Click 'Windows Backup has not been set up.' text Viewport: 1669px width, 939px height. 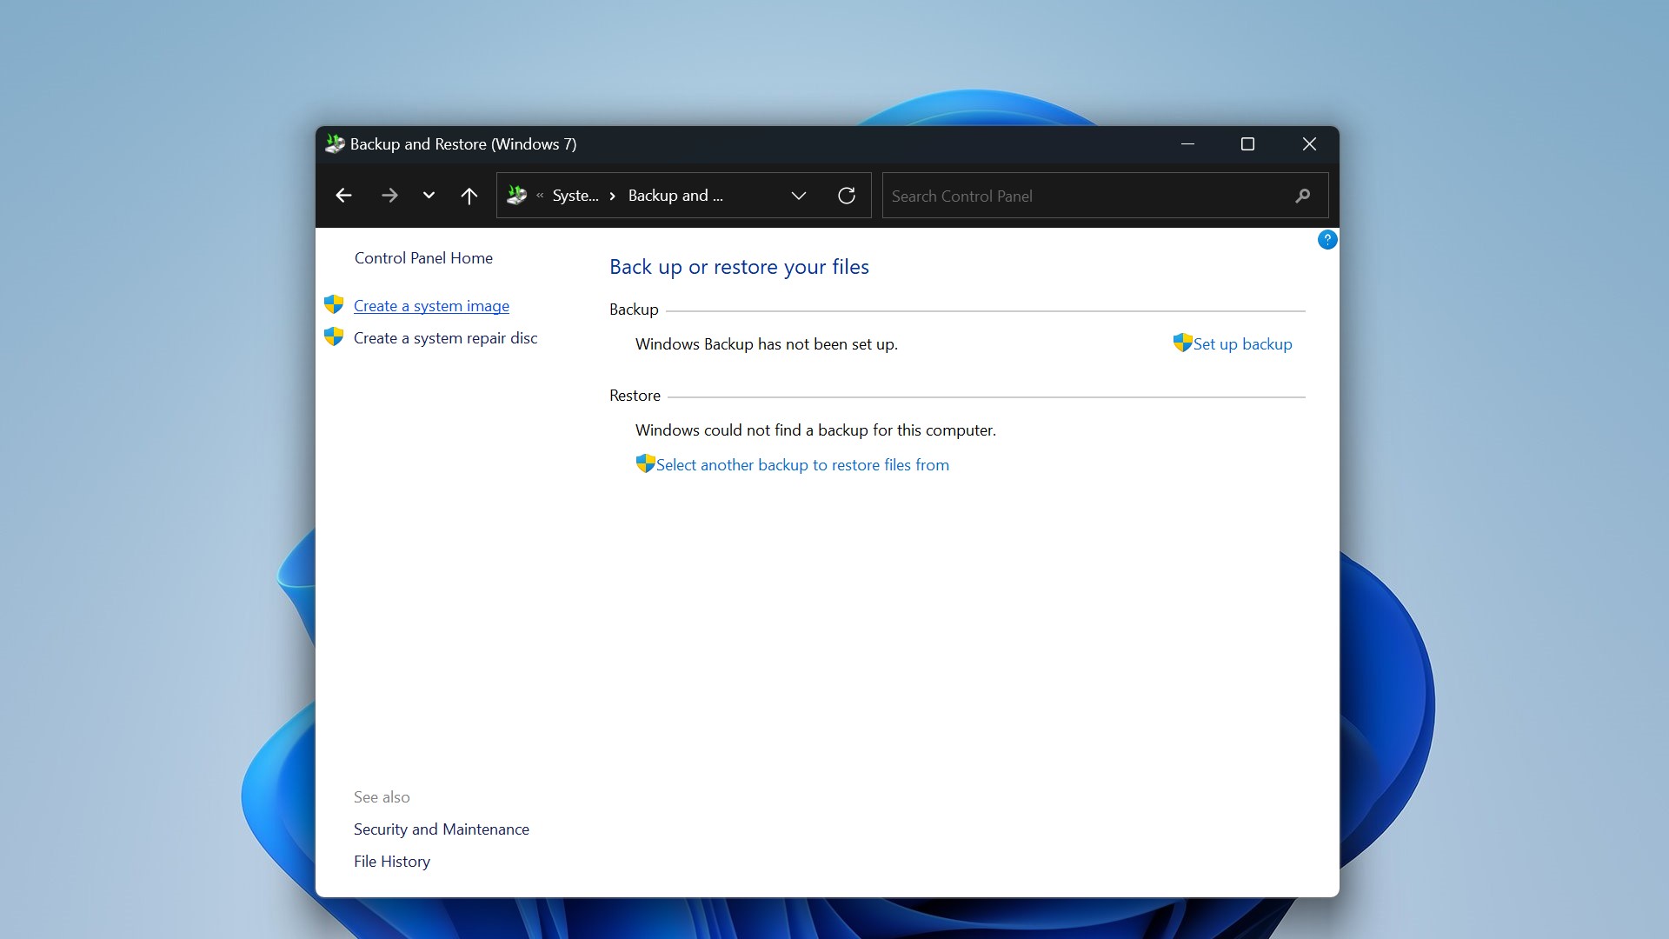[767, 344]
